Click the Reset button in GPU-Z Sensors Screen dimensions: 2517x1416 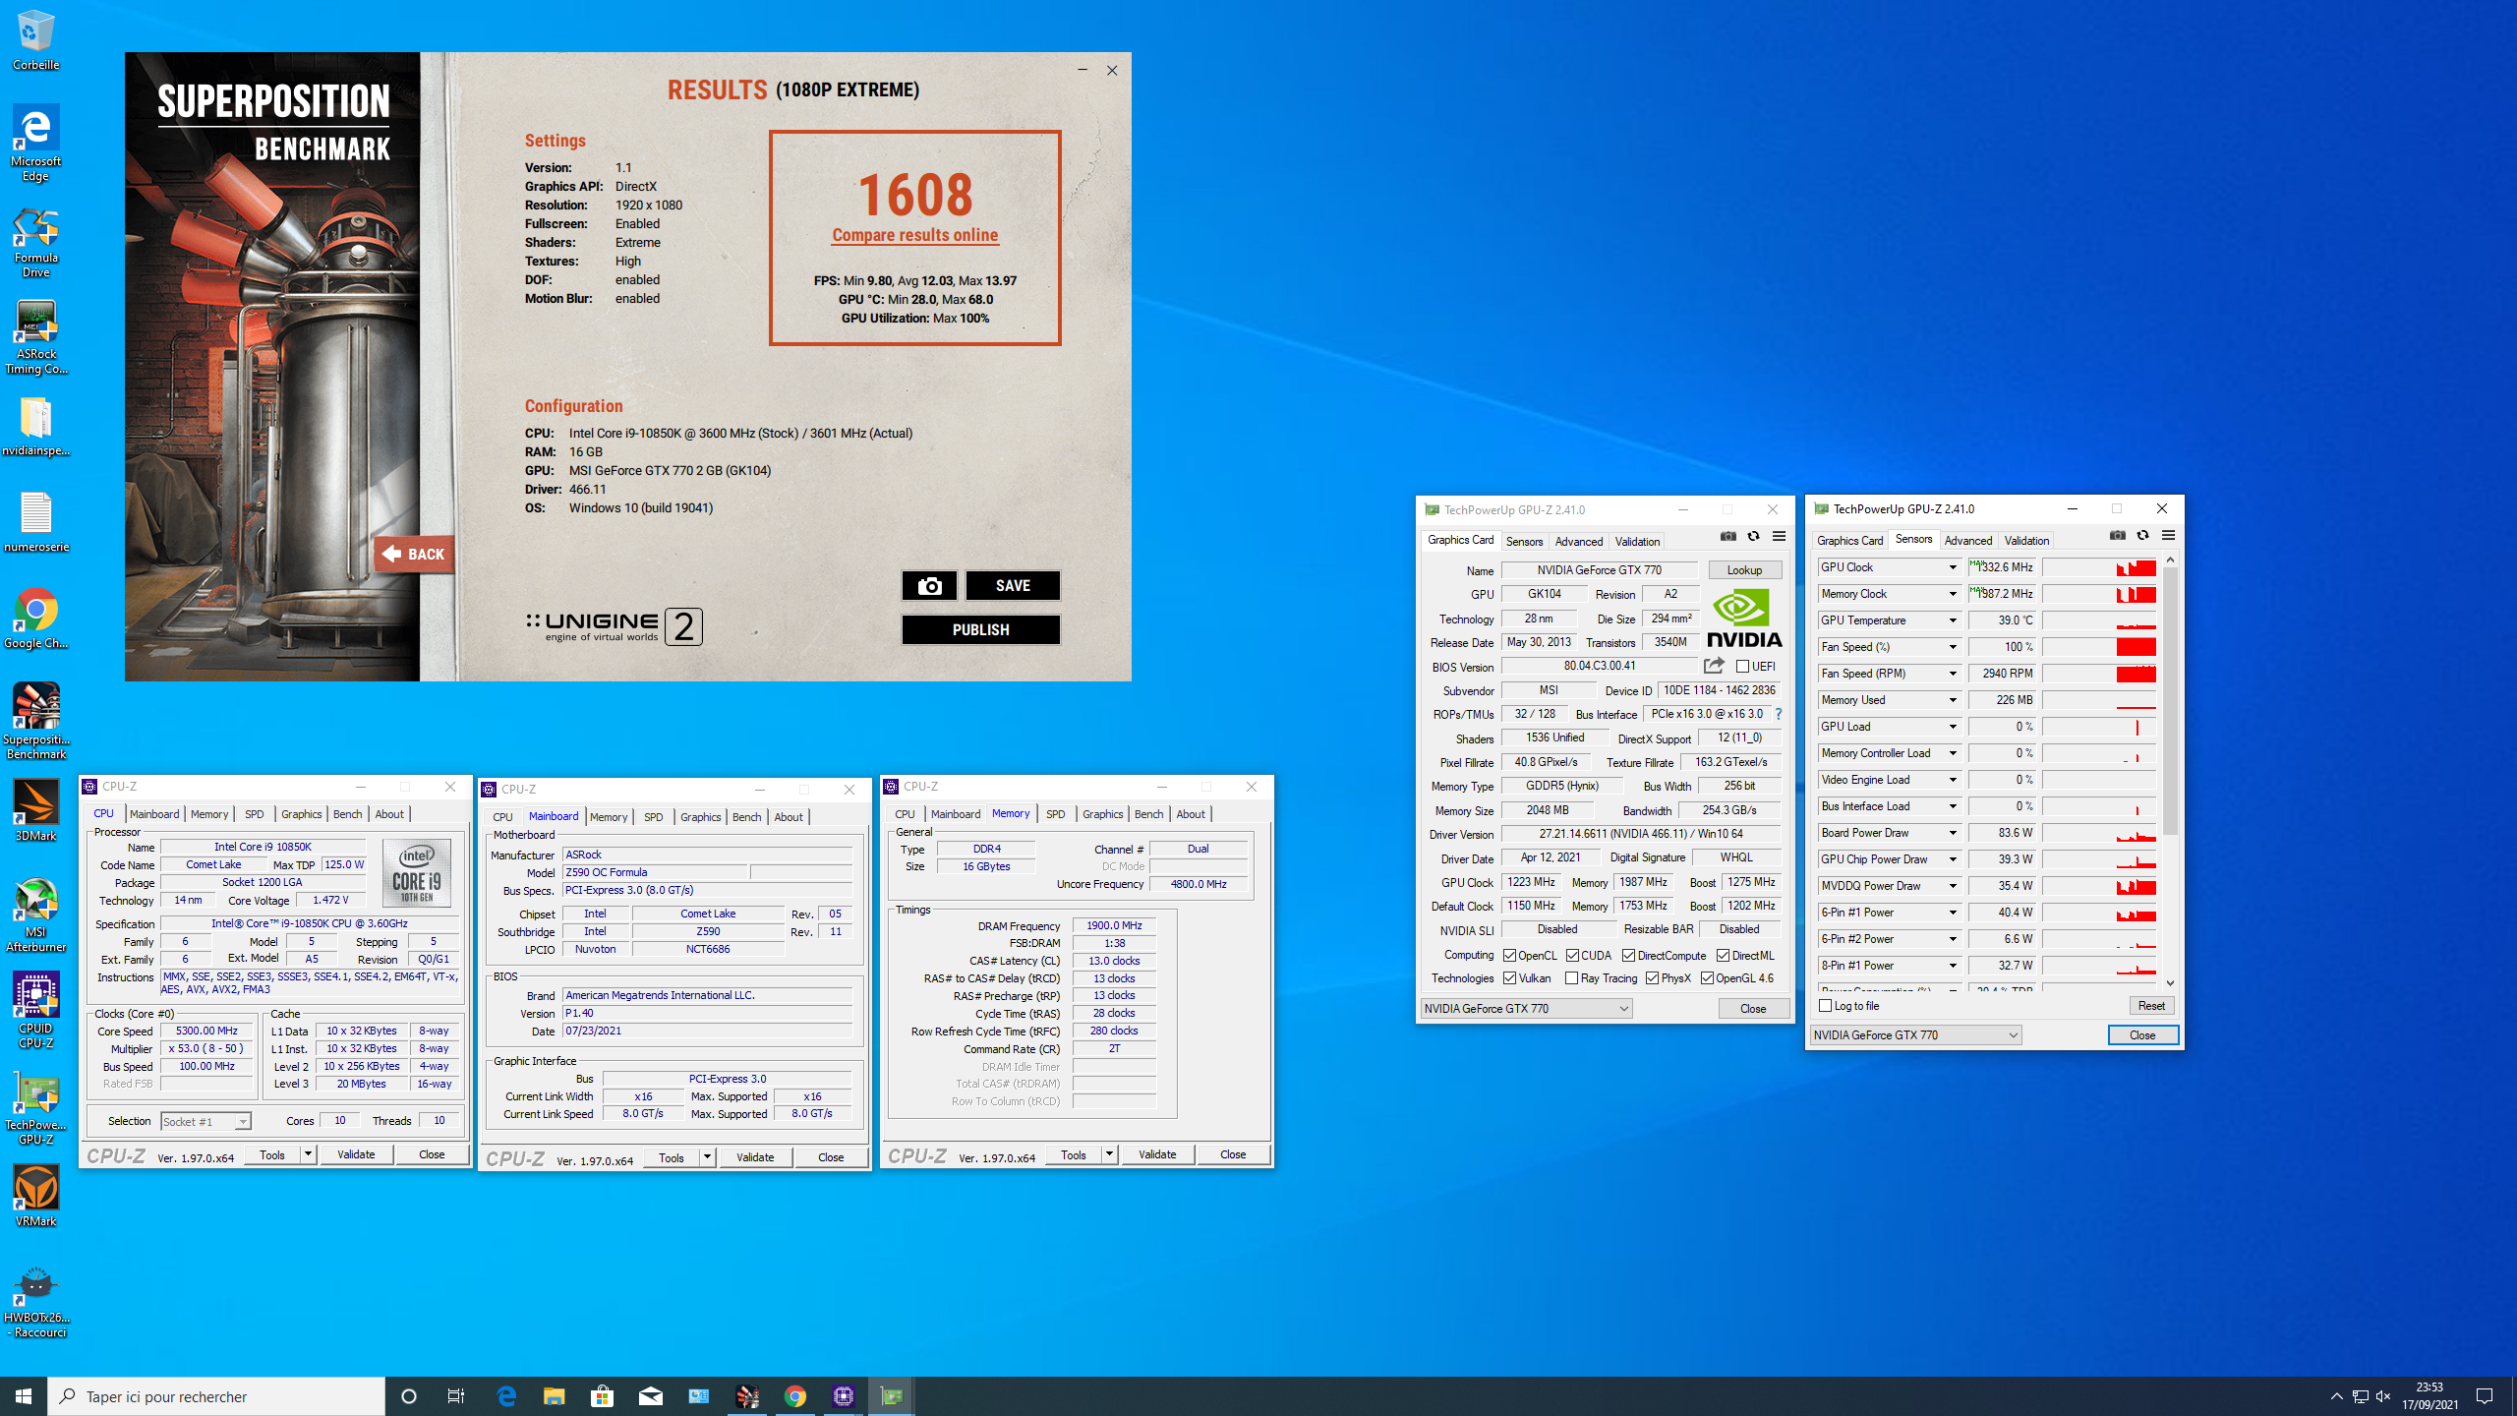(2150, 1006)
